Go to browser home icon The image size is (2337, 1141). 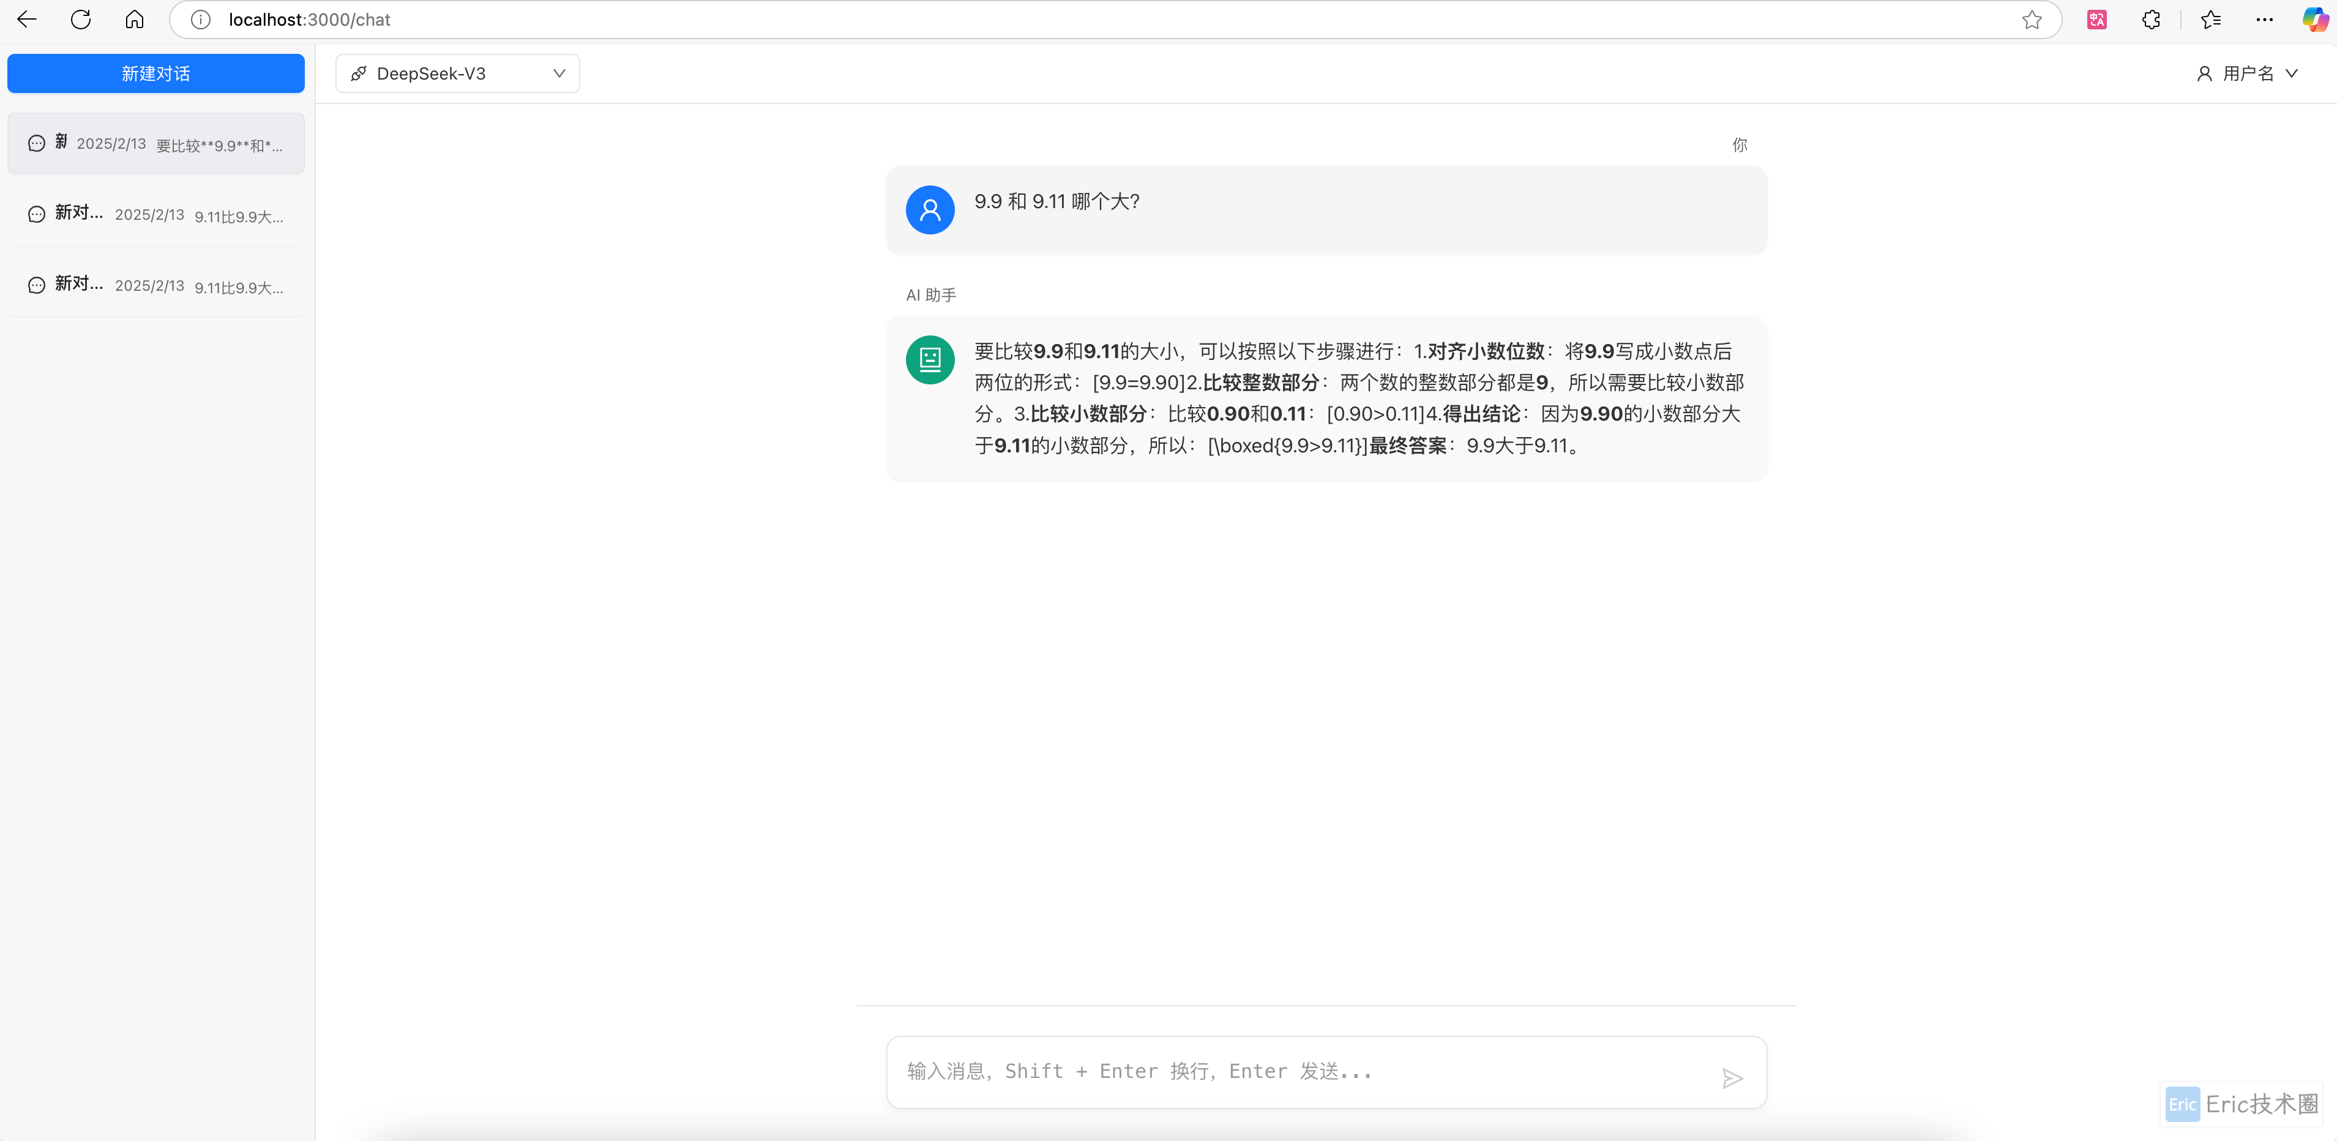134,19
